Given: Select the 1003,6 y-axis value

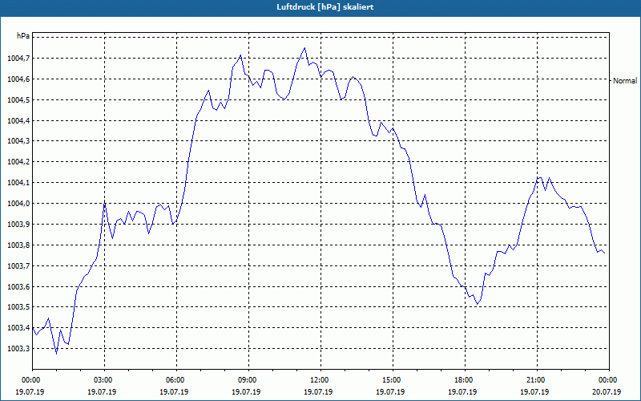Looking at the screenshot, I should pyautogui.click(x=18, y=287).
